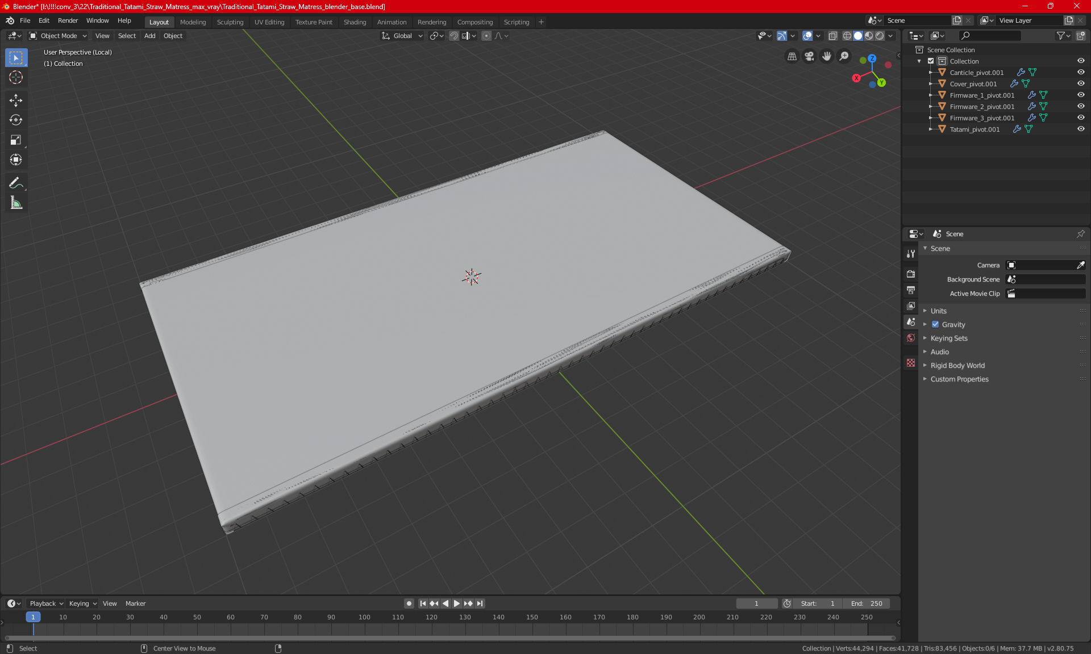Pin the Scene properties panel

pos(1080,234)
